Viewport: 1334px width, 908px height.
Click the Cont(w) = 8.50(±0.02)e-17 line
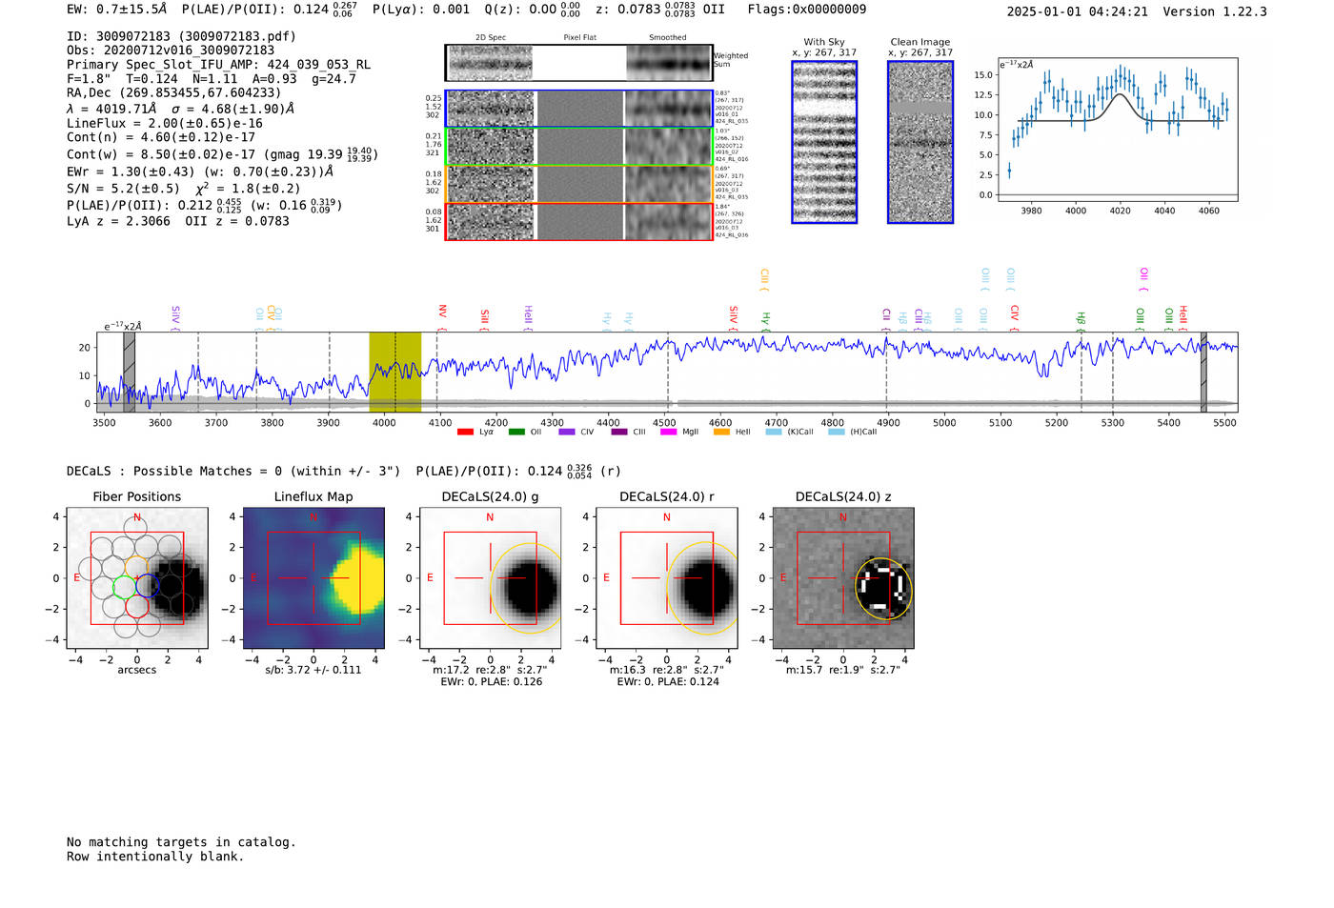coord(222,153)
